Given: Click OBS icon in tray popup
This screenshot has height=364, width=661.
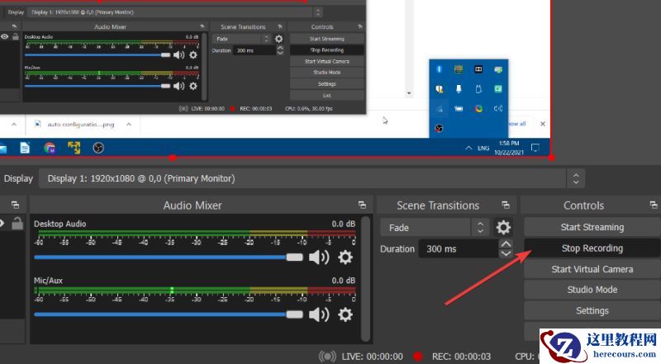Looking at the screenshot, I should point(439,128).
